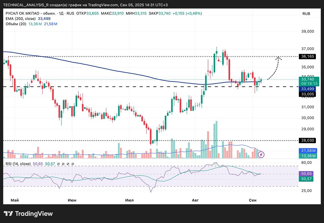Click the Май label on time axis
Screen dimensions: 324x223
[15, 200]
